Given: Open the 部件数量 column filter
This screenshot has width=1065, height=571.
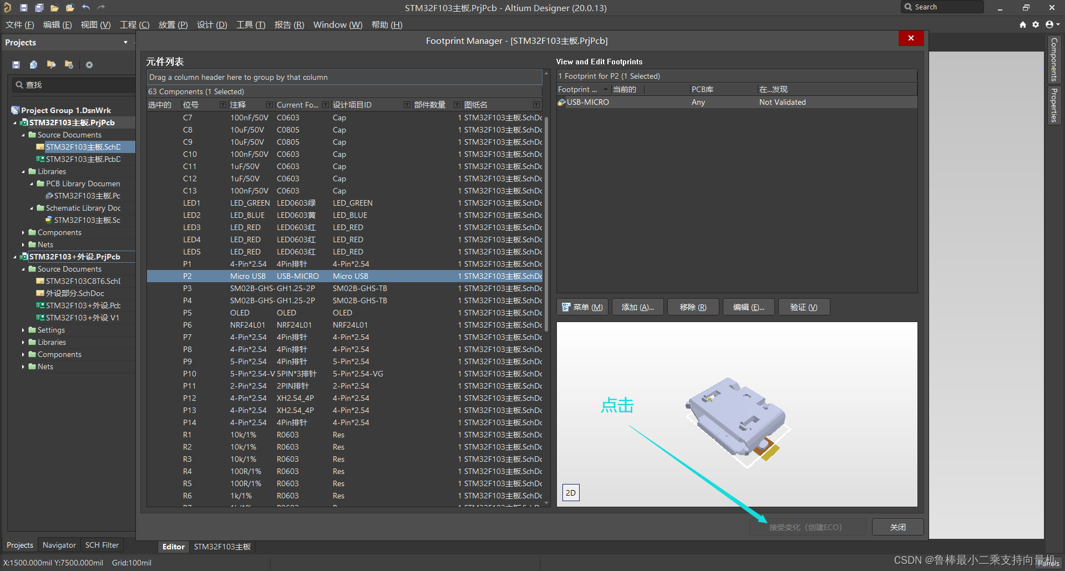Looking at the screenshot, I should pos(457,105).
